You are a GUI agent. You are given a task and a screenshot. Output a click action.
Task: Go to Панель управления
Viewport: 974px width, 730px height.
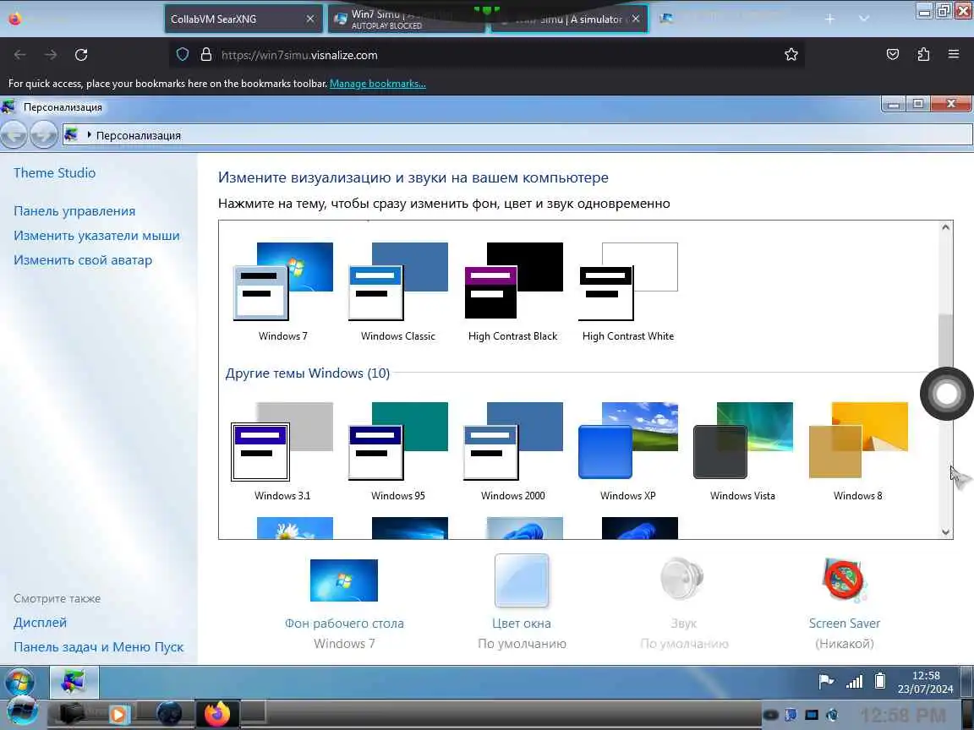[x=74, y=211]
